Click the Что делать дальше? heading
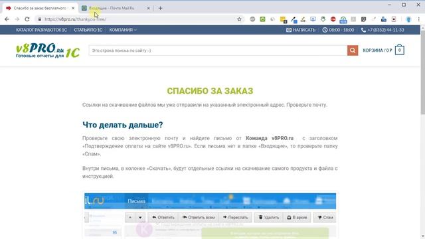 (122, 125)
